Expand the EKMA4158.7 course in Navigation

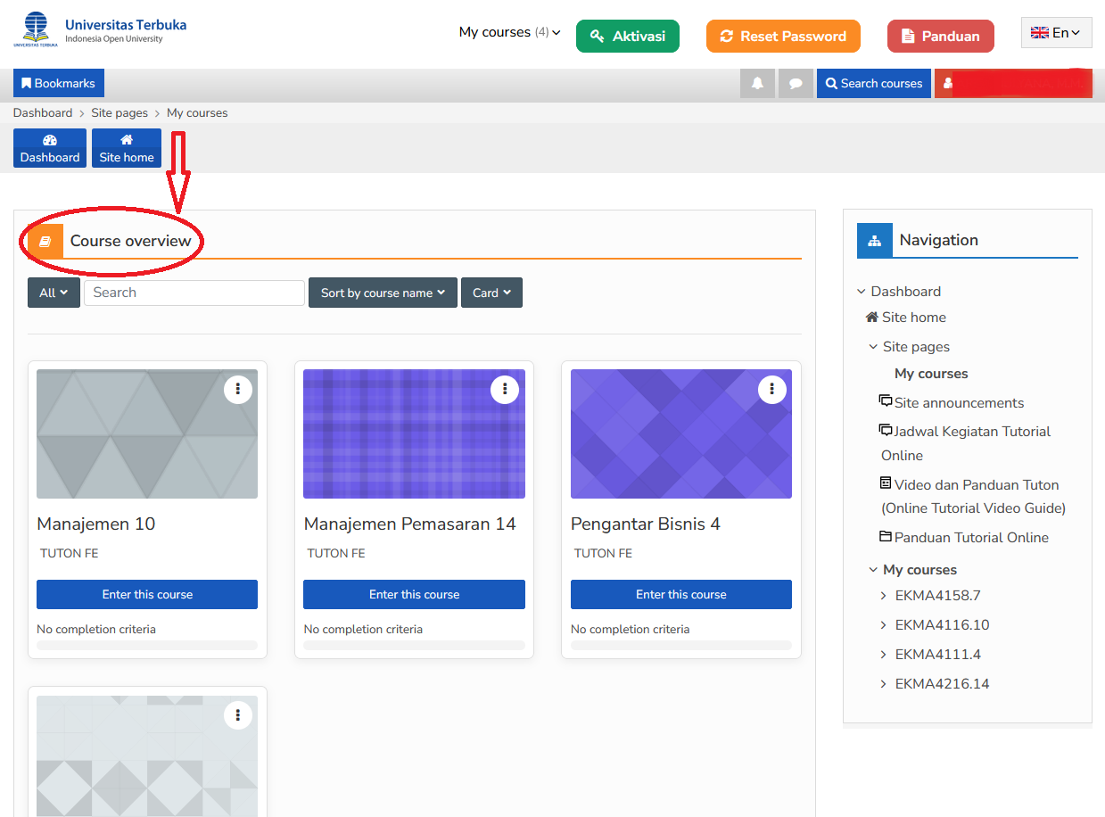(882, 595)
